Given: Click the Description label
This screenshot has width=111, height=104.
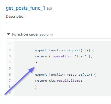Looking at the screenshot, I should pos(16,16).
